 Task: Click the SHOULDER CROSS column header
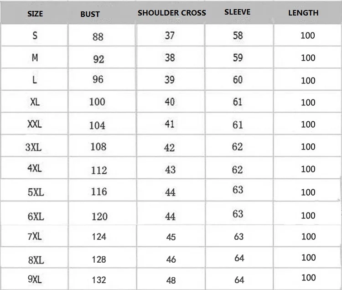pyautogui.click(x=171, y=13)
